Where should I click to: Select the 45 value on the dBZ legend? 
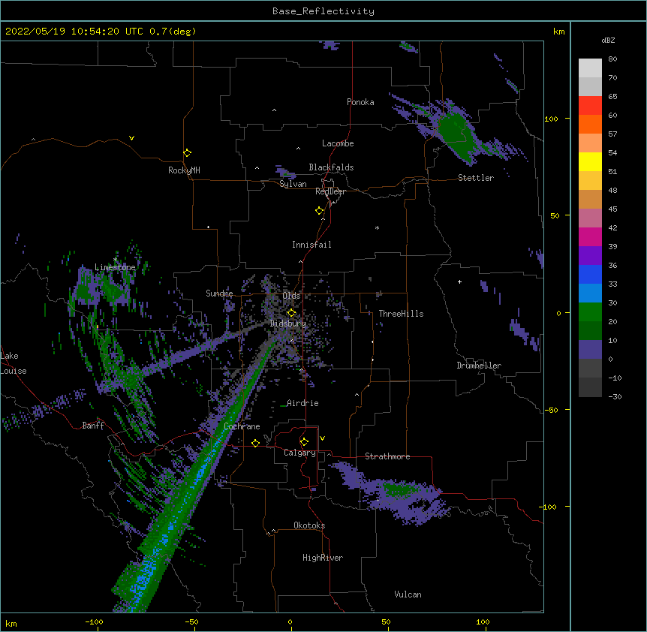612,209
